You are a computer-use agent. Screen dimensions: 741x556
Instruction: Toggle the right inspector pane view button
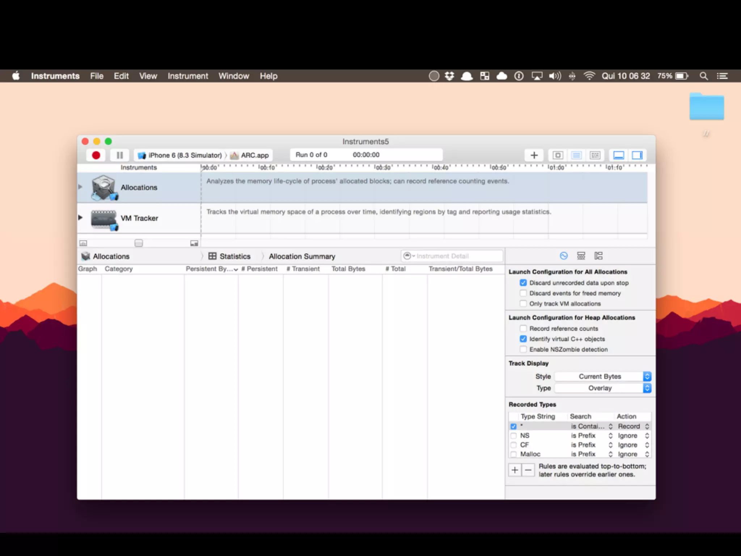[x=637, y=155]
